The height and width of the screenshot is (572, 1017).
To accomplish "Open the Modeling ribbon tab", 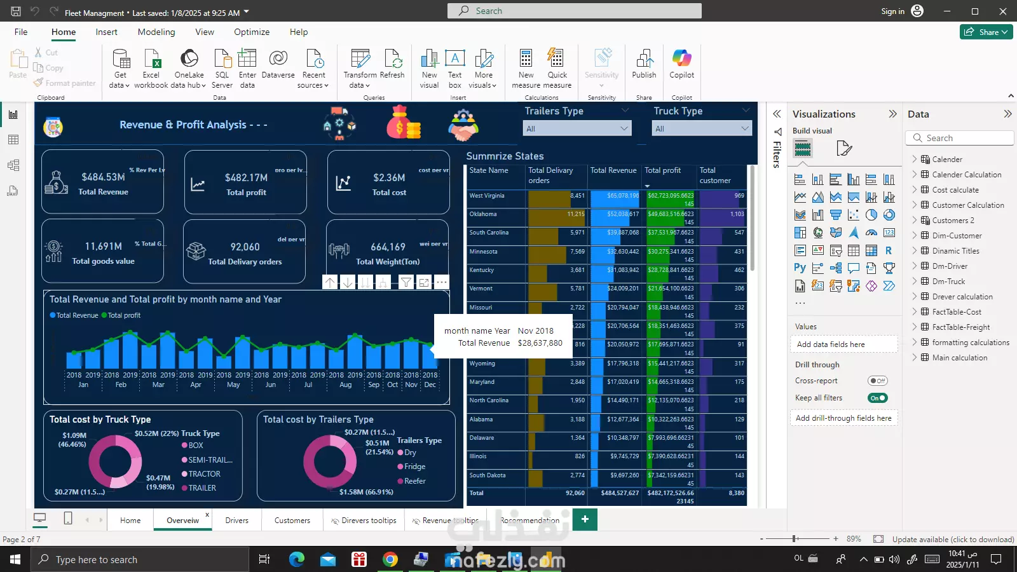I will 156,32.
